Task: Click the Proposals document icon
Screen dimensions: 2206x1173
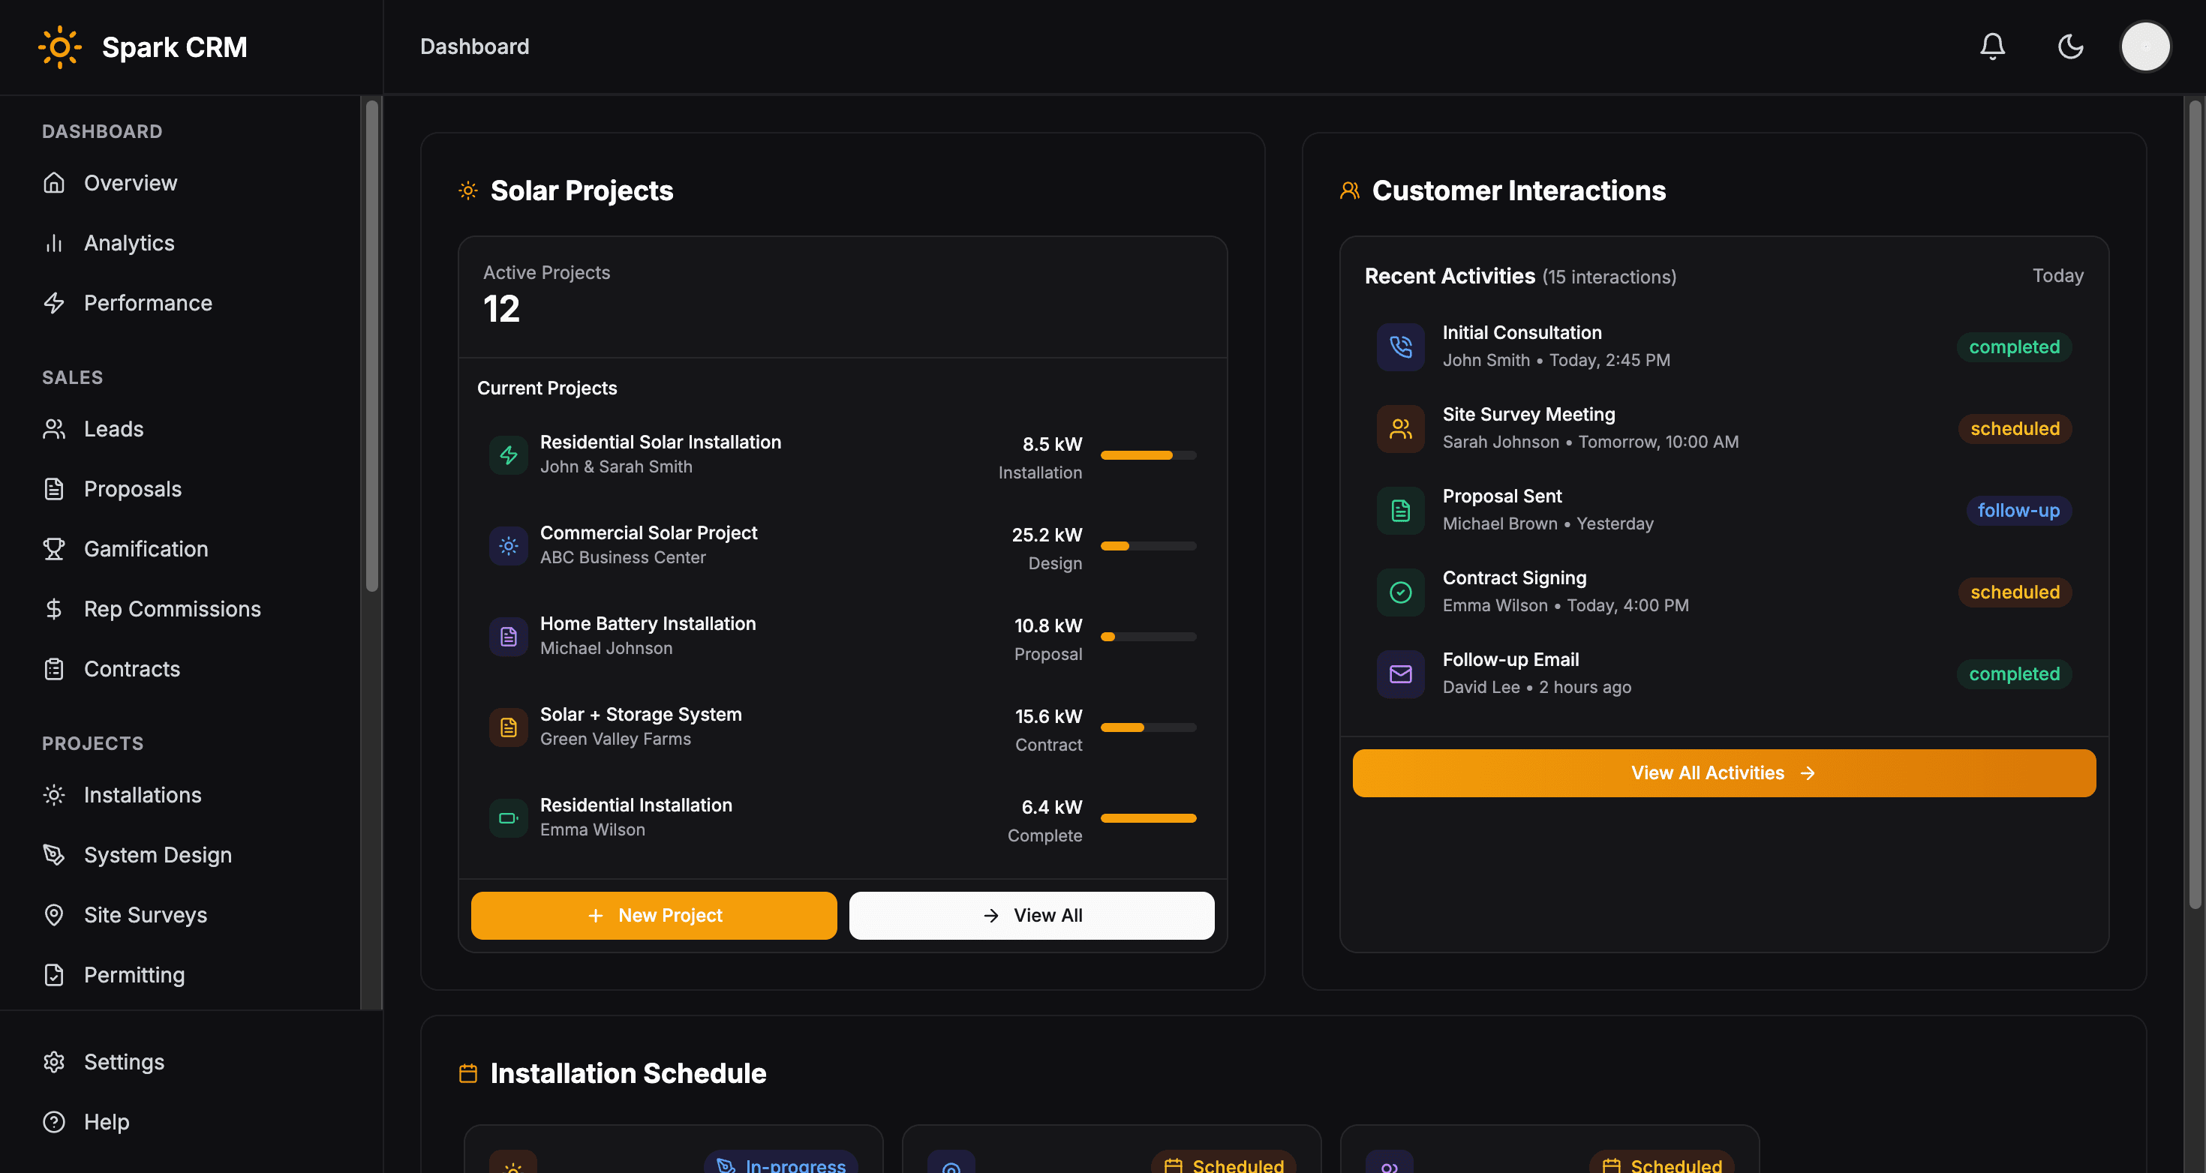Action: coord(54,488)
